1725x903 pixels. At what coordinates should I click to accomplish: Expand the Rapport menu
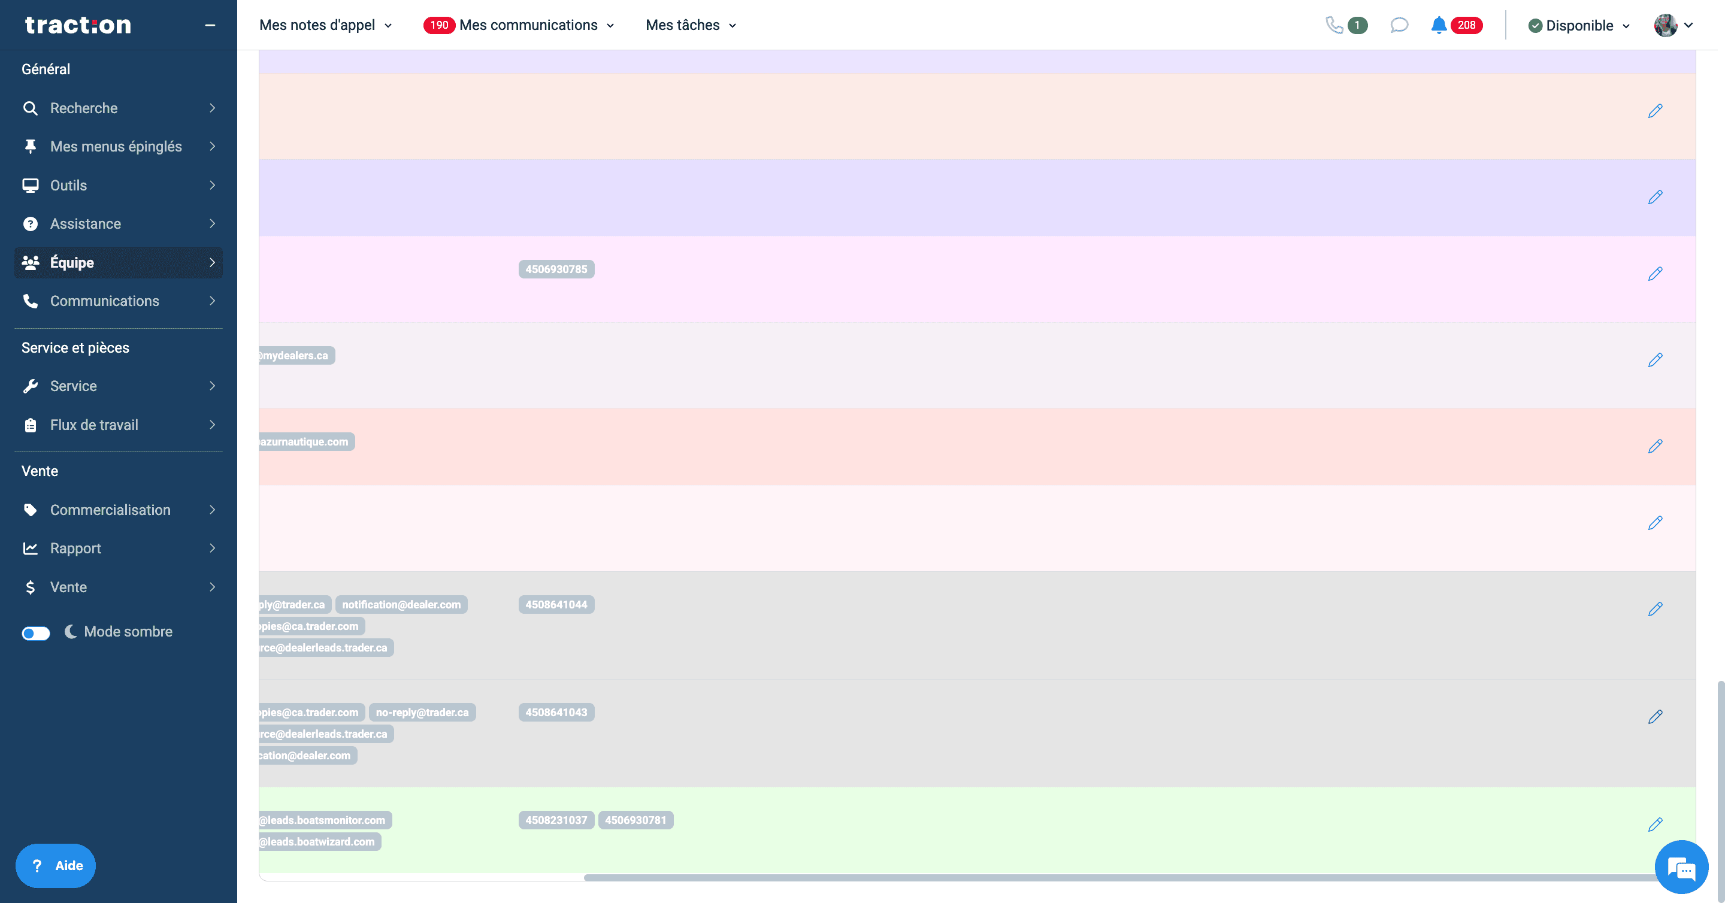119,549
